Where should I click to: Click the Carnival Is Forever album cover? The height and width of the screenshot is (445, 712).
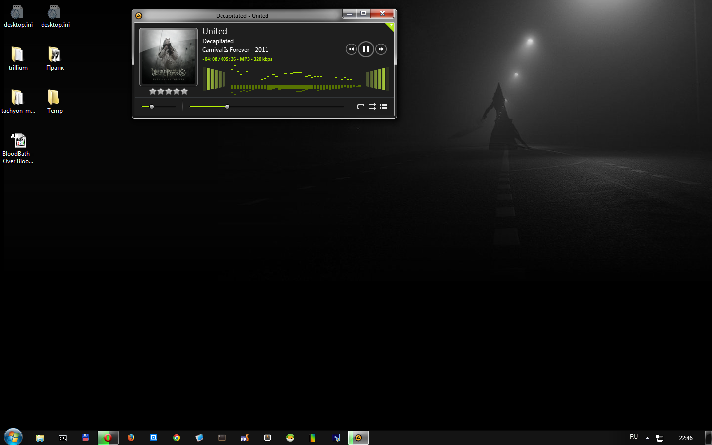169,56
